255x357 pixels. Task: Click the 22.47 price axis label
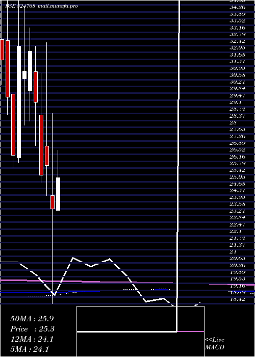(238, 224)
